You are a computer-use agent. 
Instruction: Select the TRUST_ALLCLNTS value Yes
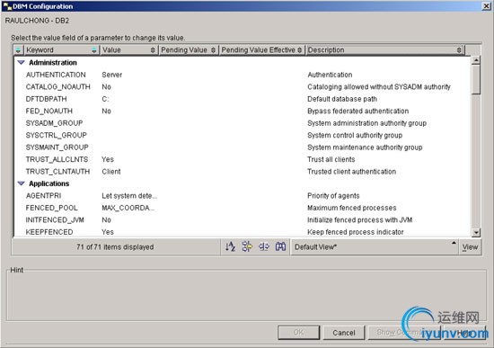(x=108, y=159)
